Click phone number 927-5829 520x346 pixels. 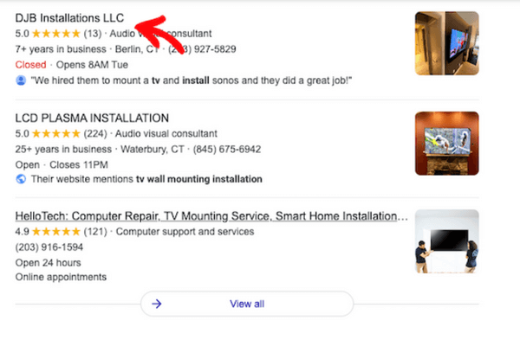(202, 49)
